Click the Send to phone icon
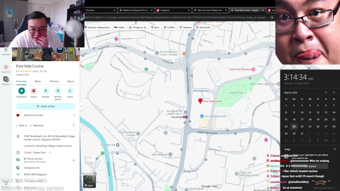Viewport: 340px width, 191px height. click(58, 91)
